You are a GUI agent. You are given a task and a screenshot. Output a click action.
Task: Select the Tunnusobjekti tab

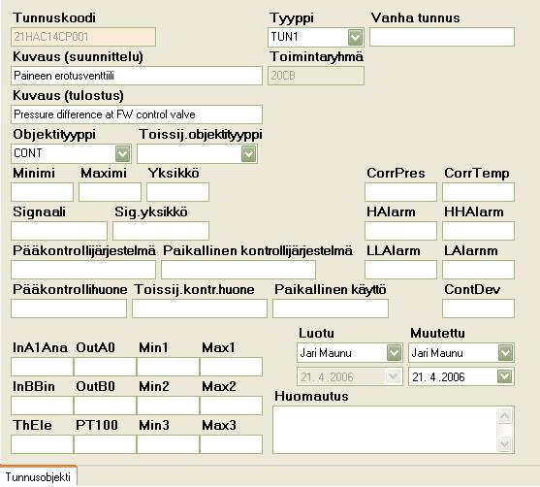pyautogui.click(x=38, y=476)
